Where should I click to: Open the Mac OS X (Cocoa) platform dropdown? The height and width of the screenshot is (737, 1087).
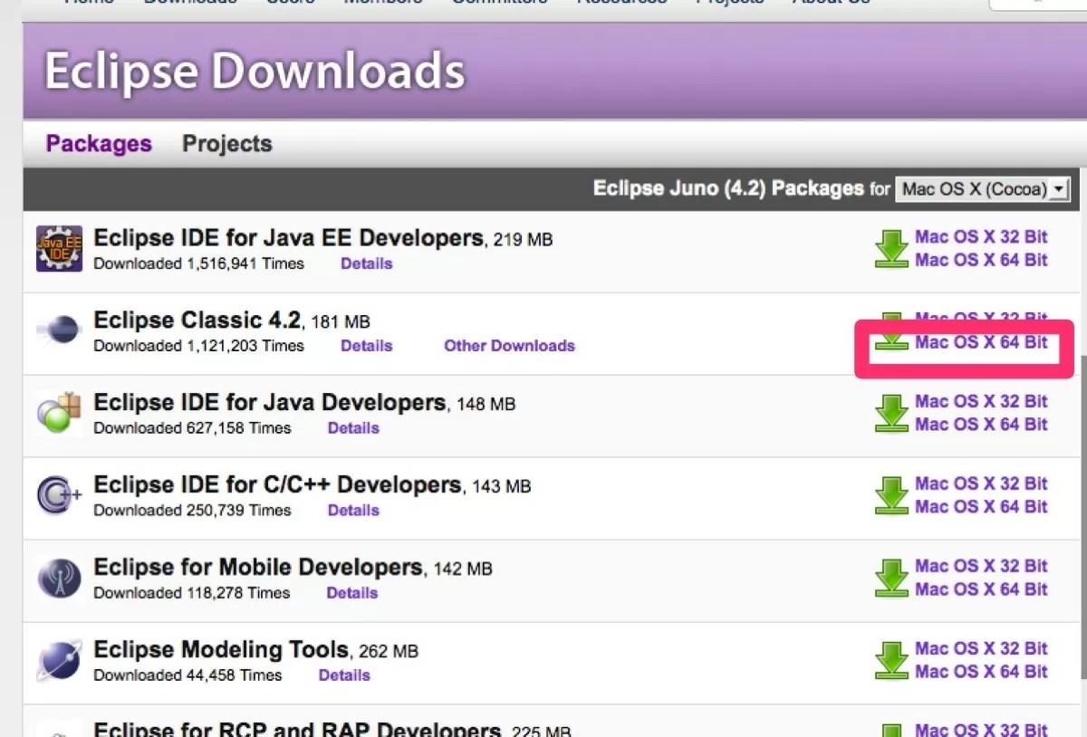[x=983, y=189]
